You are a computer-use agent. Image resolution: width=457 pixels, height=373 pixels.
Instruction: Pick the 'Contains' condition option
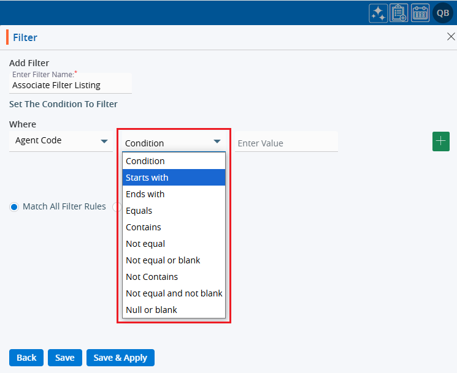[174, 227]
